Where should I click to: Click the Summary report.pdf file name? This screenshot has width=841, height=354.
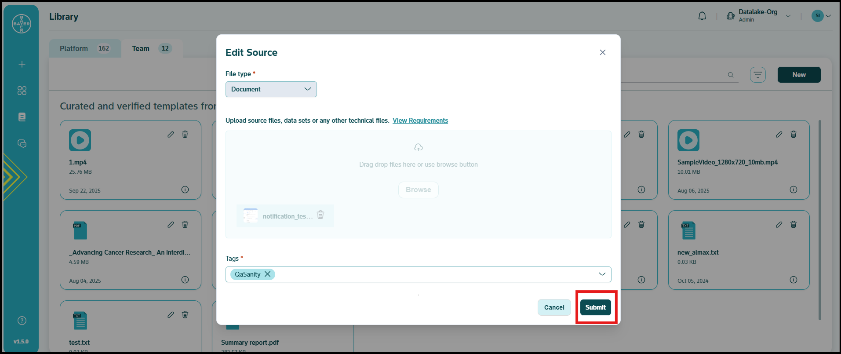click(x=250, y=343)
